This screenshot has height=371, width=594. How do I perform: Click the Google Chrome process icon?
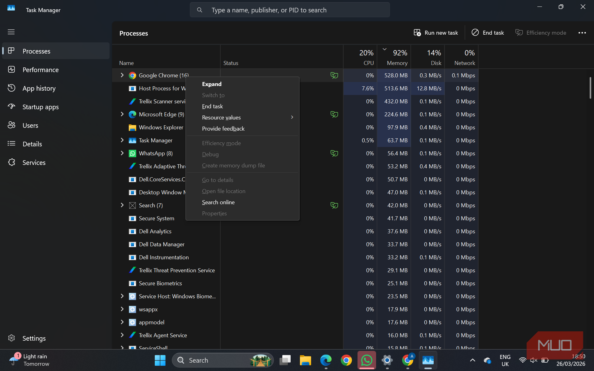pyautogui.click(x=132, y=75)
